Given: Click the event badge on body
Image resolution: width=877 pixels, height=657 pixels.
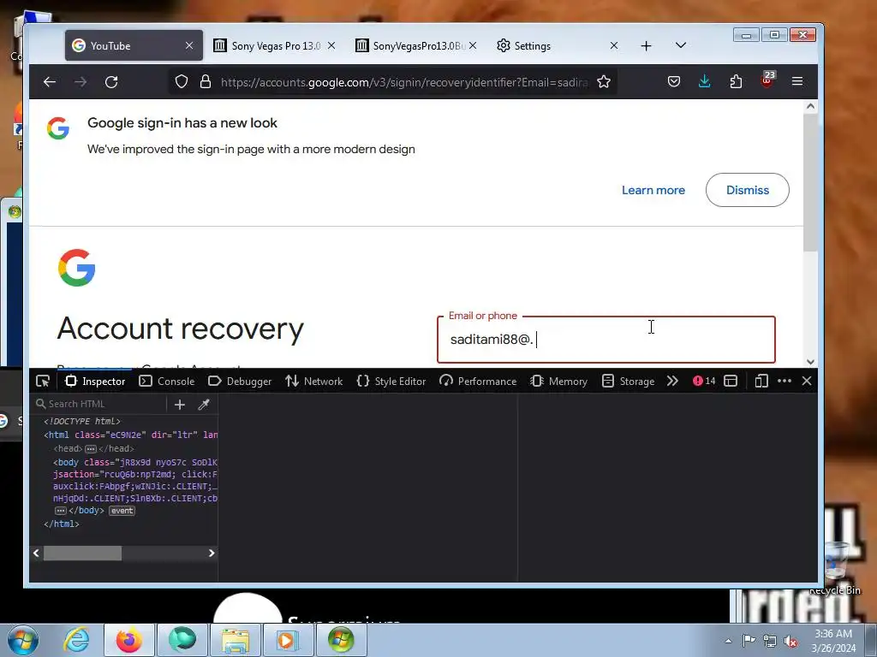Looking at the screenshot, I should [x=122, y=511].
